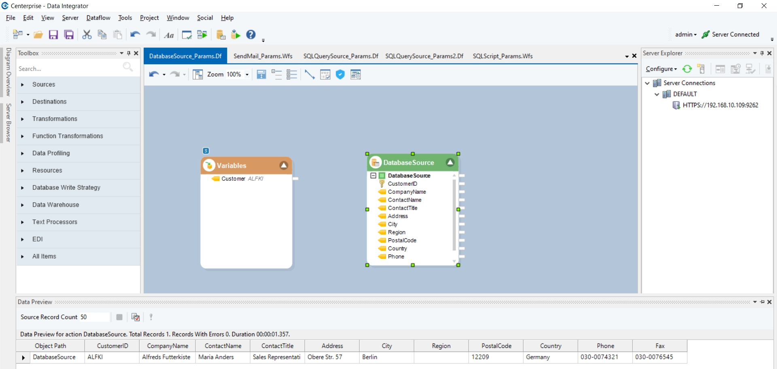Open the Dataflow menu

click(98, 18)
